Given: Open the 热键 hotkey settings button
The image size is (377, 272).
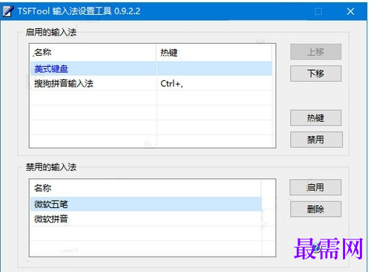Looking at the screenshot, I should tap(315, 118).
